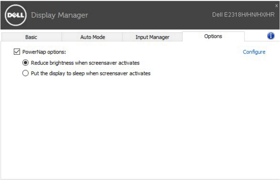
Task: Close the Display Manager window
Action: click(276, 5)
